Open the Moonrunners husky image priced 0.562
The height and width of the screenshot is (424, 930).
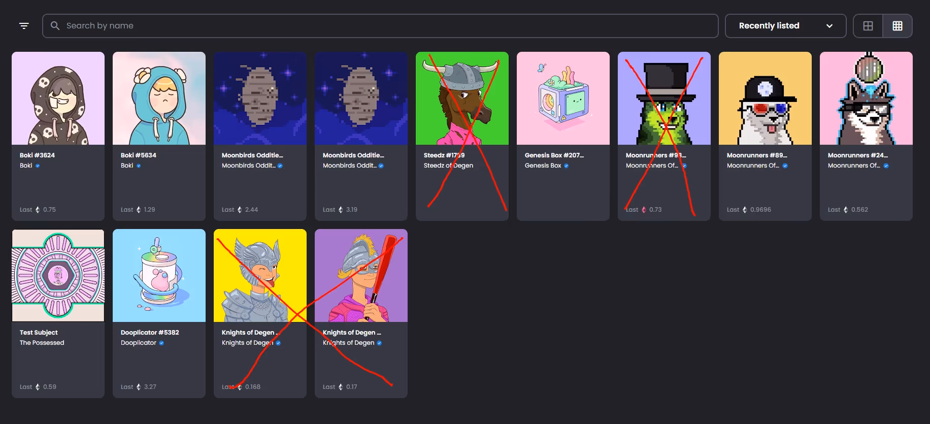click(866, 99)
